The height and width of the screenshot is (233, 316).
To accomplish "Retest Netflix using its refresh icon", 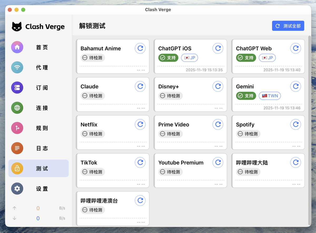I will (140, 124).
